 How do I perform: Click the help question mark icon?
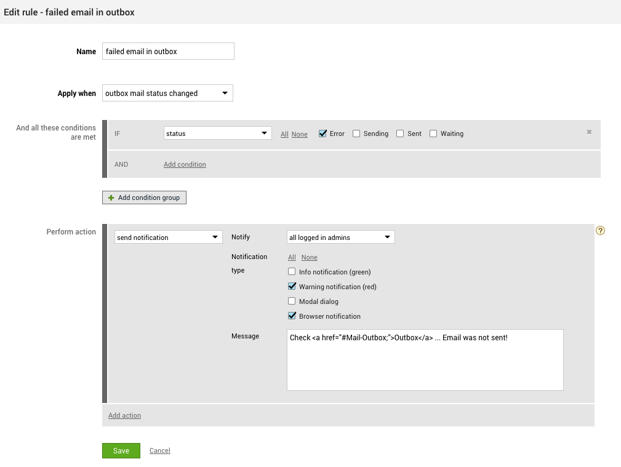(601, 231)
